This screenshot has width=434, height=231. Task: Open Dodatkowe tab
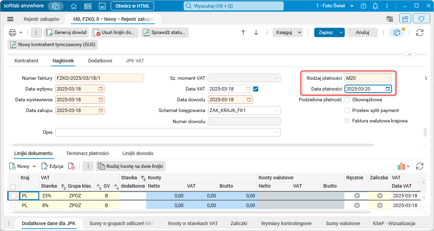point(100,60)
